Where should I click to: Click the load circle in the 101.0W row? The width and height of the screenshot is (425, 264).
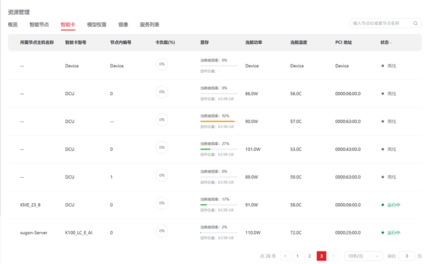point(162,147)
